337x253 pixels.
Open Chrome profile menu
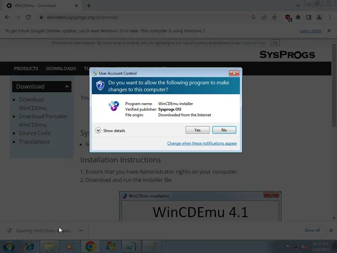pos(319,17)
